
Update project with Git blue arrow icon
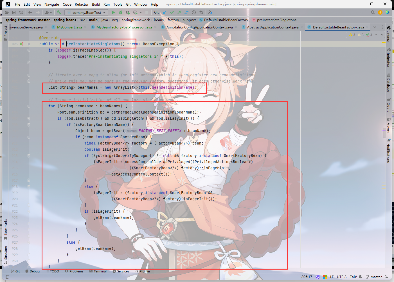pos(165,12)
